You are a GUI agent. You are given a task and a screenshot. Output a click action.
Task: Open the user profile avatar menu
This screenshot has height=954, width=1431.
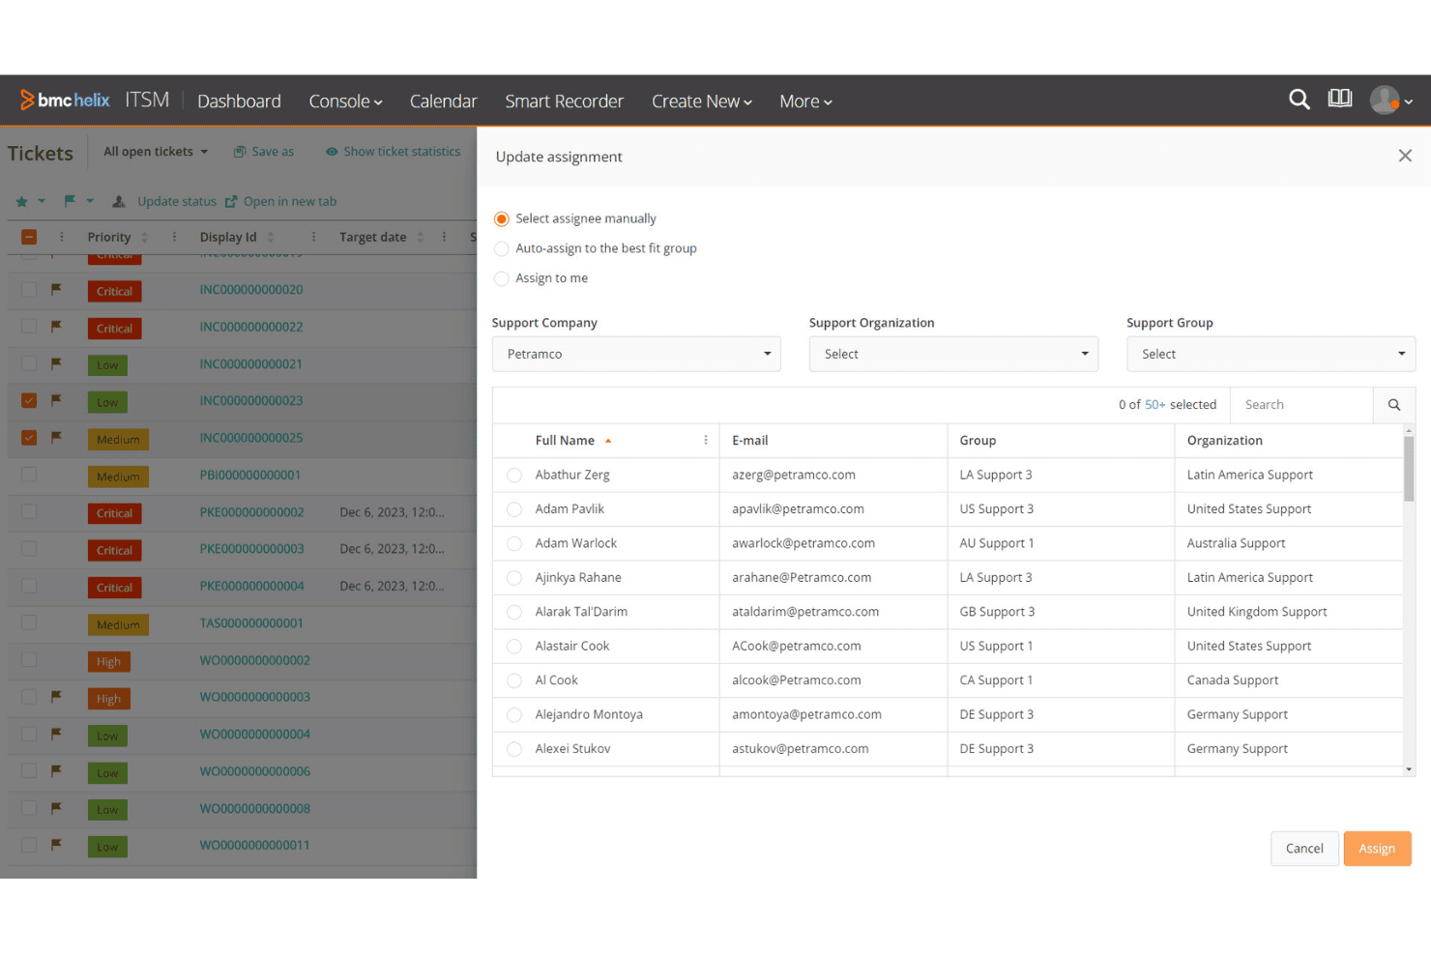[x=1391, y=100]
